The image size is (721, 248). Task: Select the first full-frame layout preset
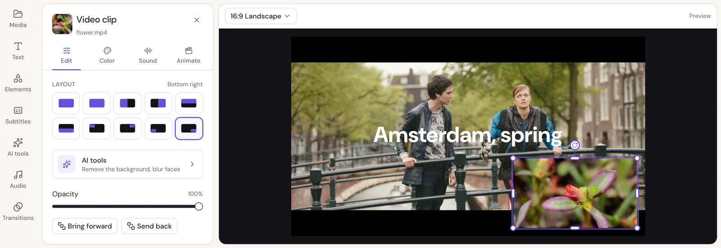coord(66,103)
